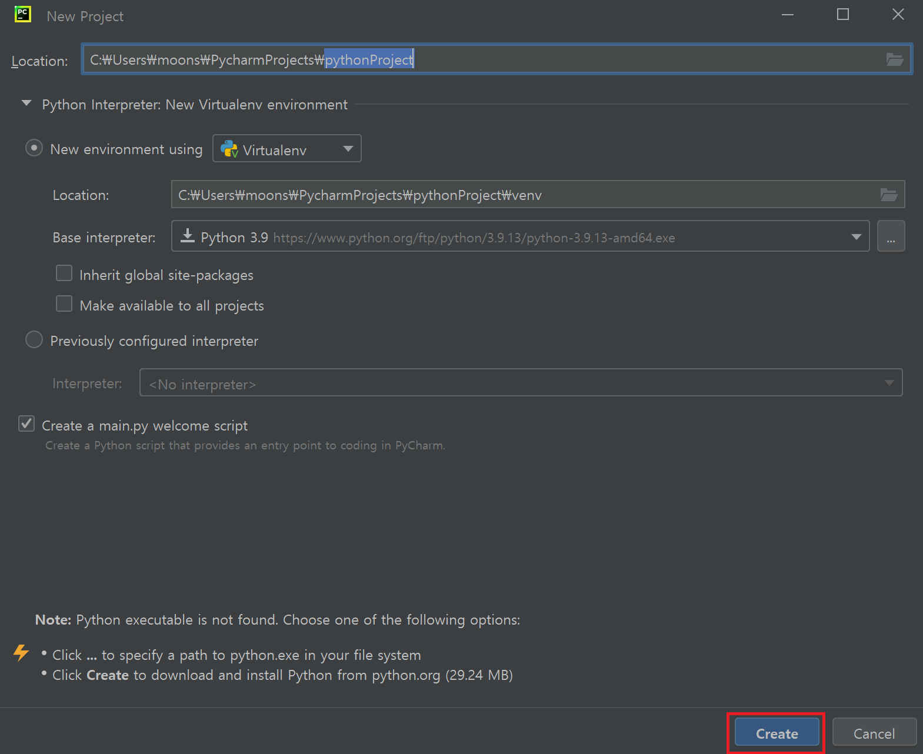923x754 pixels.
Task: Click the New Project window title
Action: click(85, 16)
